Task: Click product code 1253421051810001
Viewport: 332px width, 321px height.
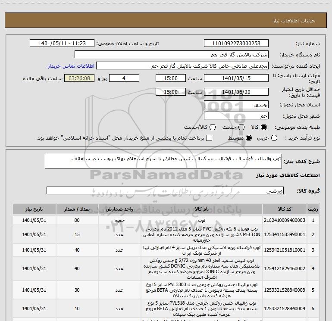Action: pos(285,250)
